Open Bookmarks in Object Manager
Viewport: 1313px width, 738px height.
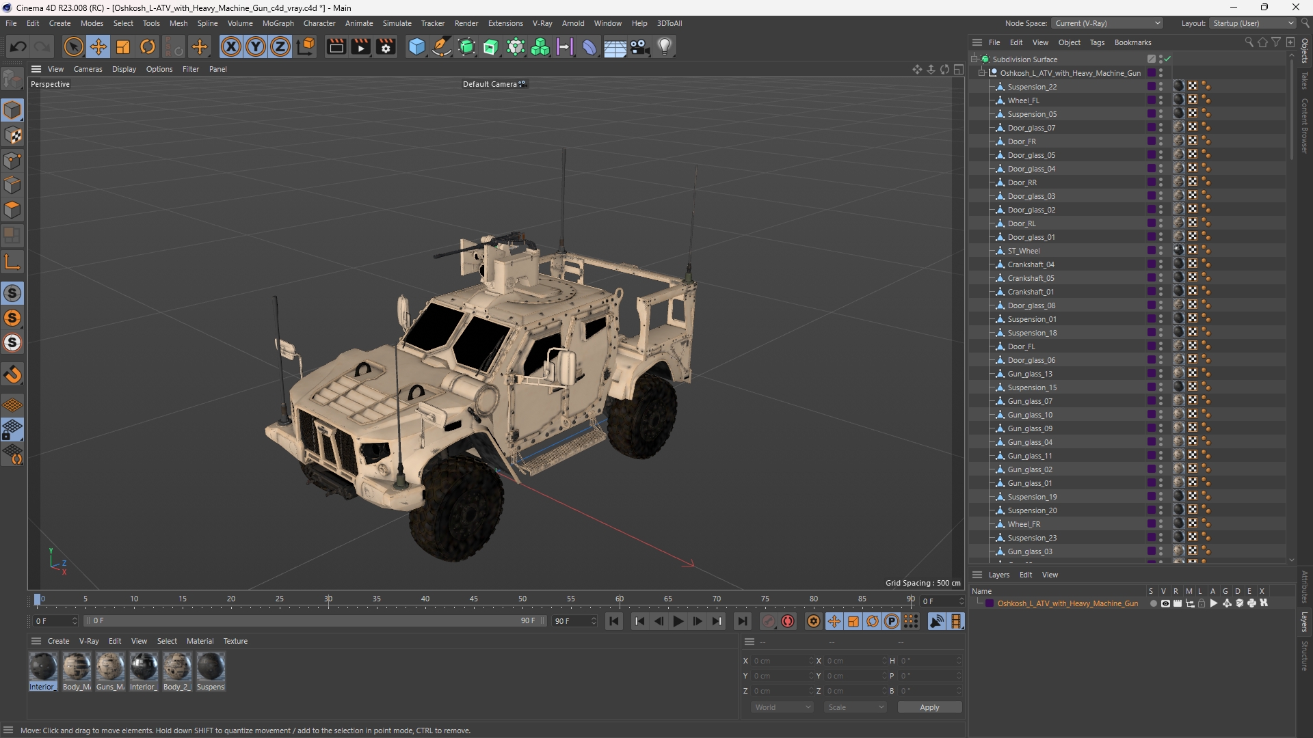click(1132, 42)
